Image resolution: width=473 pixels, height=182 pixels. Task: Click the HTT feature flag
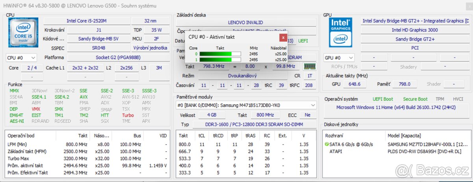(105, 115)
